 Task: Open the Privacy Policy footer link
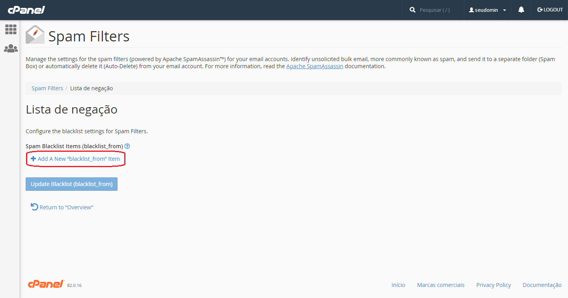[x=493, y=285]
